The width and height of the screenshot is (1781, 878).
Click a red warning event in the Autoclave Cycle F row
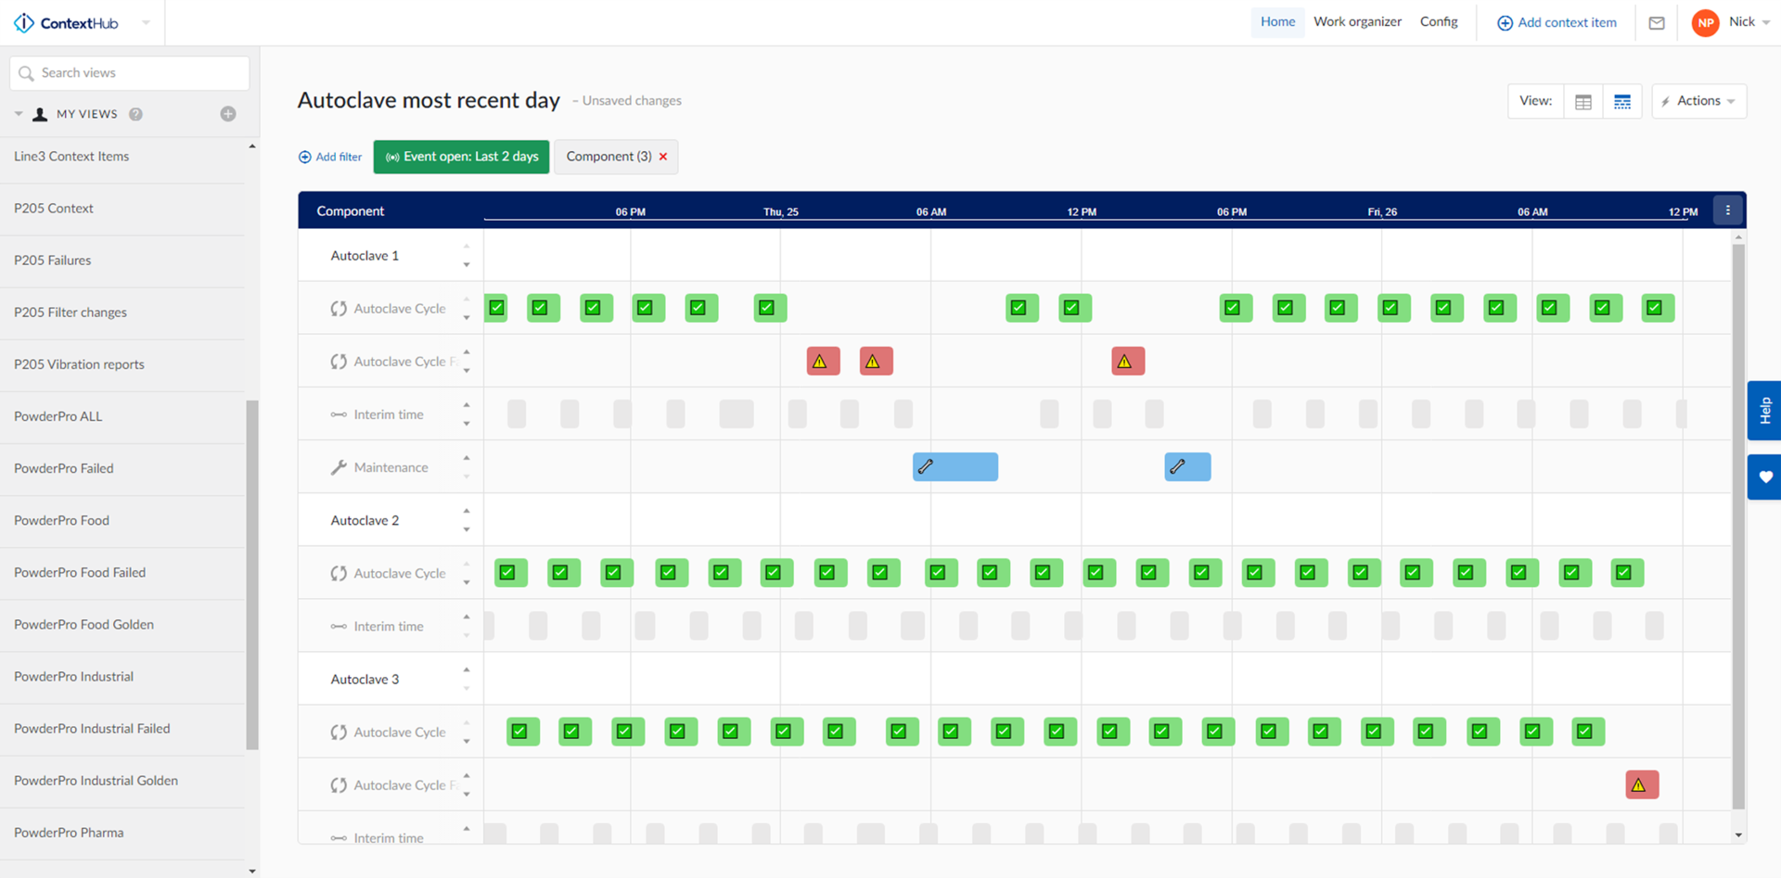pyautogui.click(x=822, y=361)
